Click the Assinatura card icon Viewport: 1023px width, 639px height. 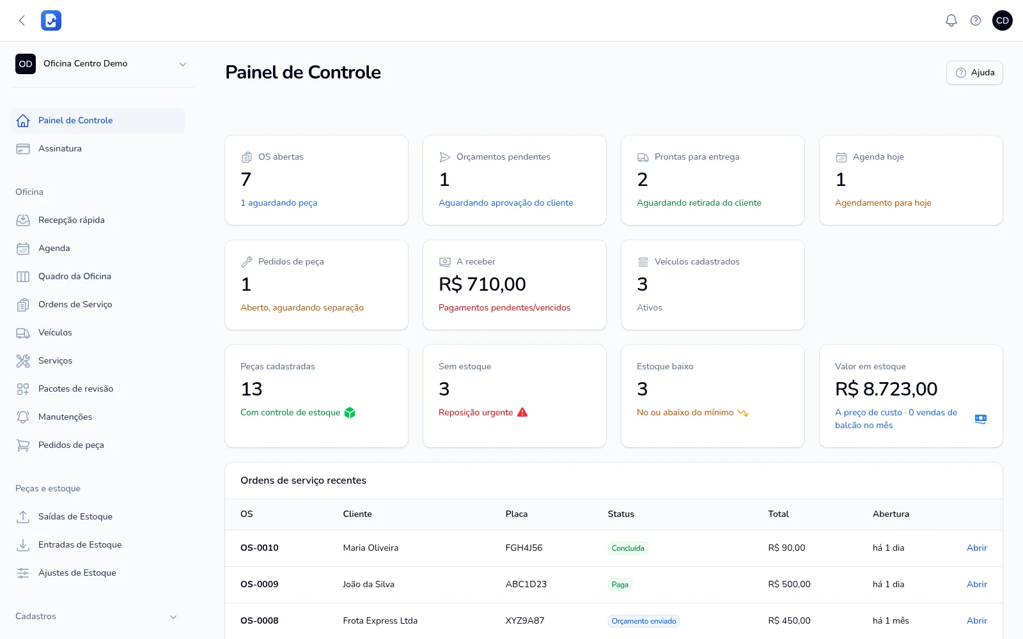tap(23, 148)
